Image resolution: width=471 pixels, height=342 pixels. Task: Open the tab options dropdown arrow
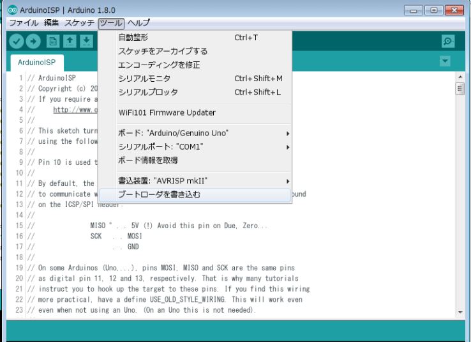(446, 62)
